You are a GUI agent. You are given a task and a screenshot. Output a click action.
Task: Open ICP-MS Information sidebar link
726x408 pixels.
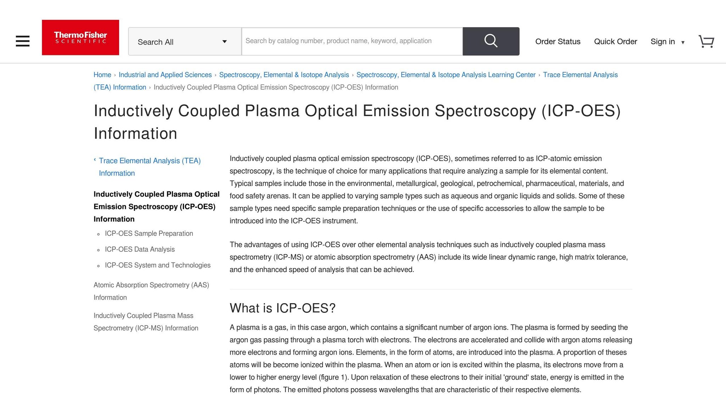click(146, 322)
